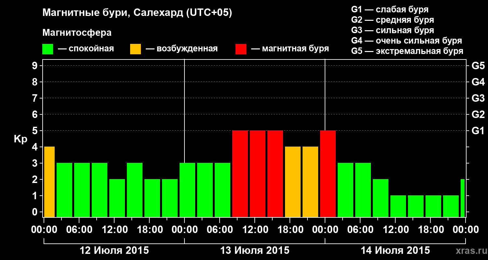
Task: Click the 06:00 time label of 12 Июля
Action: coord(79,230)
